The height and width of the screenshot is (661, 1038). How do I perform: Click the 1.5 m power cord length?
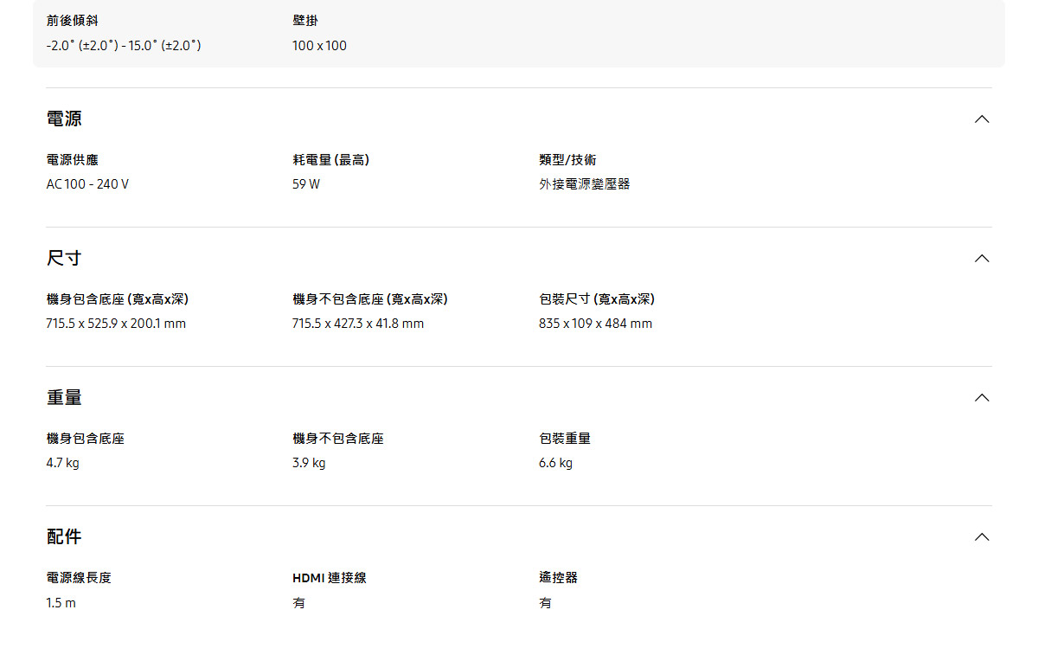pos(59,603)
